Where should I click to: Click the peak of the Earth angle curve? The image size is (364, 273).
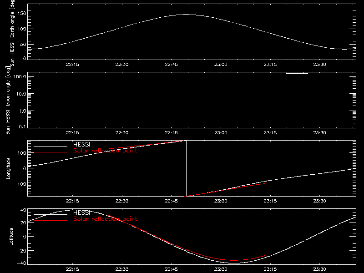click(x=186, y=15)
